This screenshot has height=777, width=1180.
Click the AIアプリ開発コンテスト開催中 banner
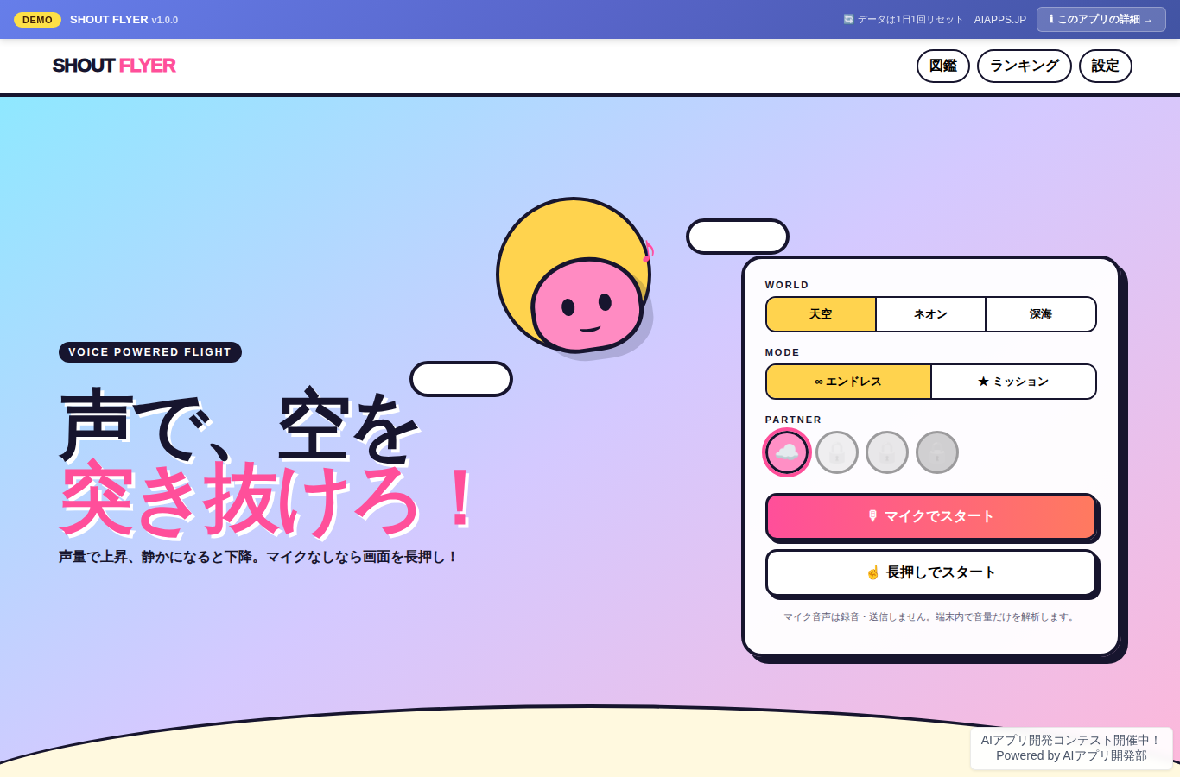1071,748
